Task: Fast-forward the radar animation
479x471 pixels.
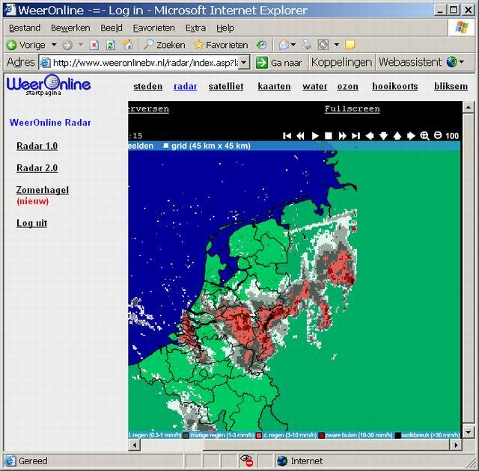Action: click(343, 136)
